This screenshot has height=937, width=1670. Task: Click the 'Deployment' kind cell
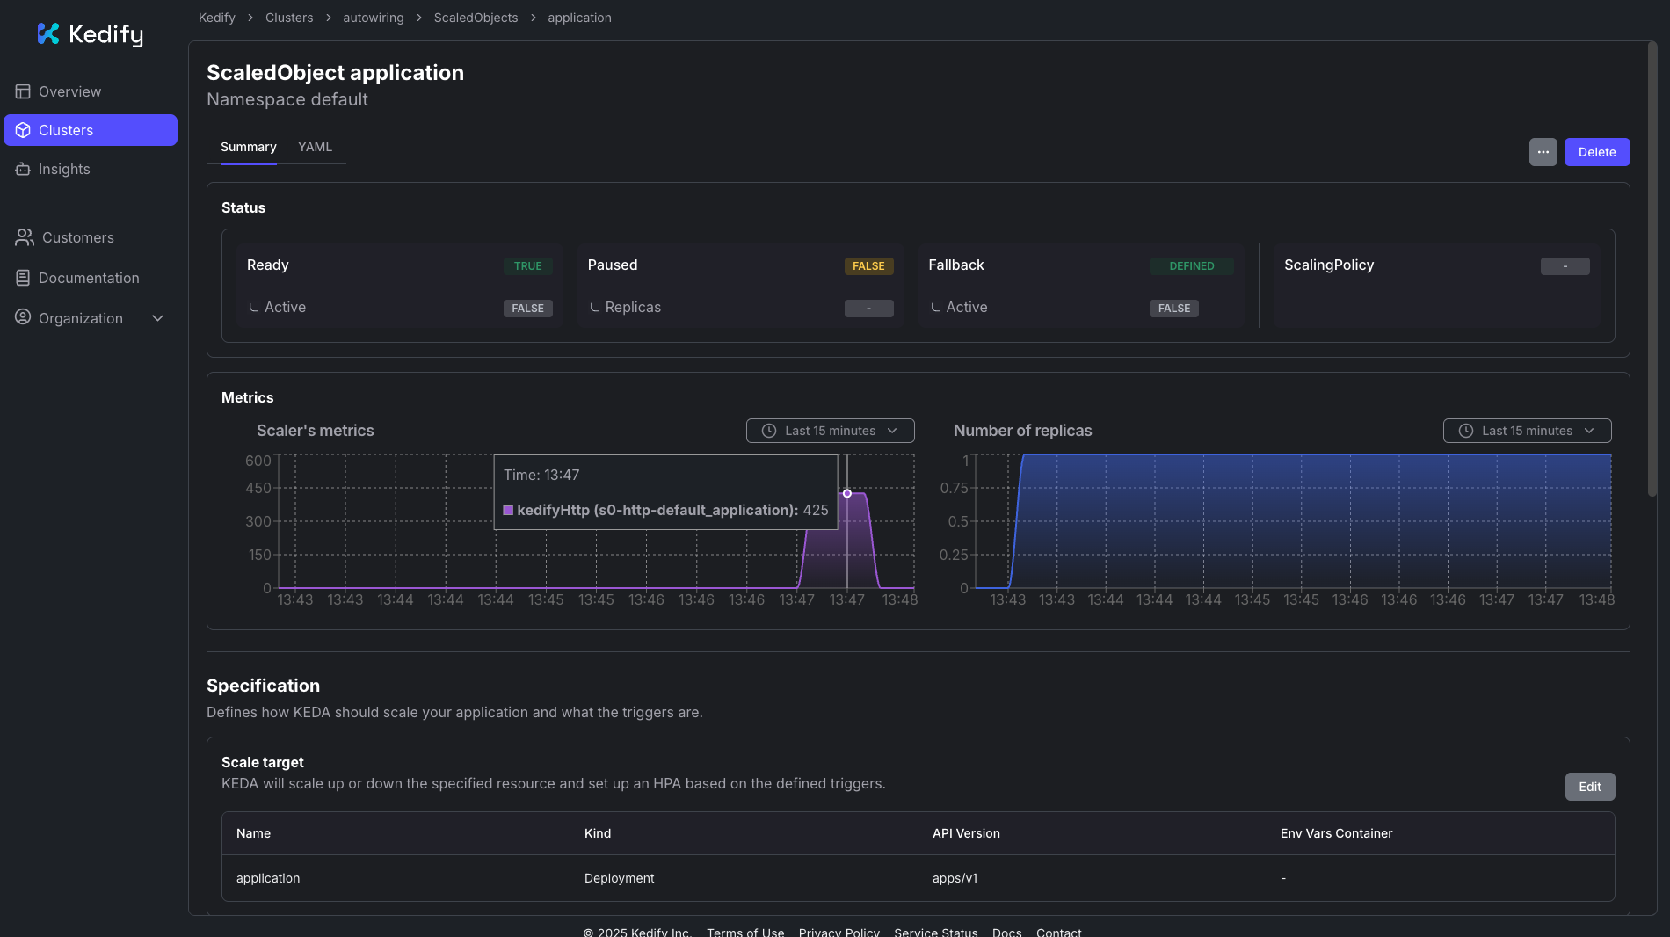(x=619, y=878)
